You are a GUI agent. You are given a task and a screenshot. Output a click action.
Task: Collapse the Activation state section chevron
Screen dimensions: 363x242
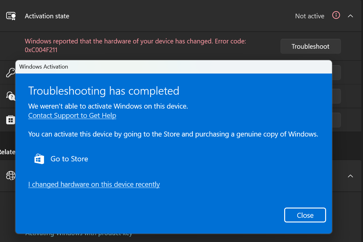point(350,16)
